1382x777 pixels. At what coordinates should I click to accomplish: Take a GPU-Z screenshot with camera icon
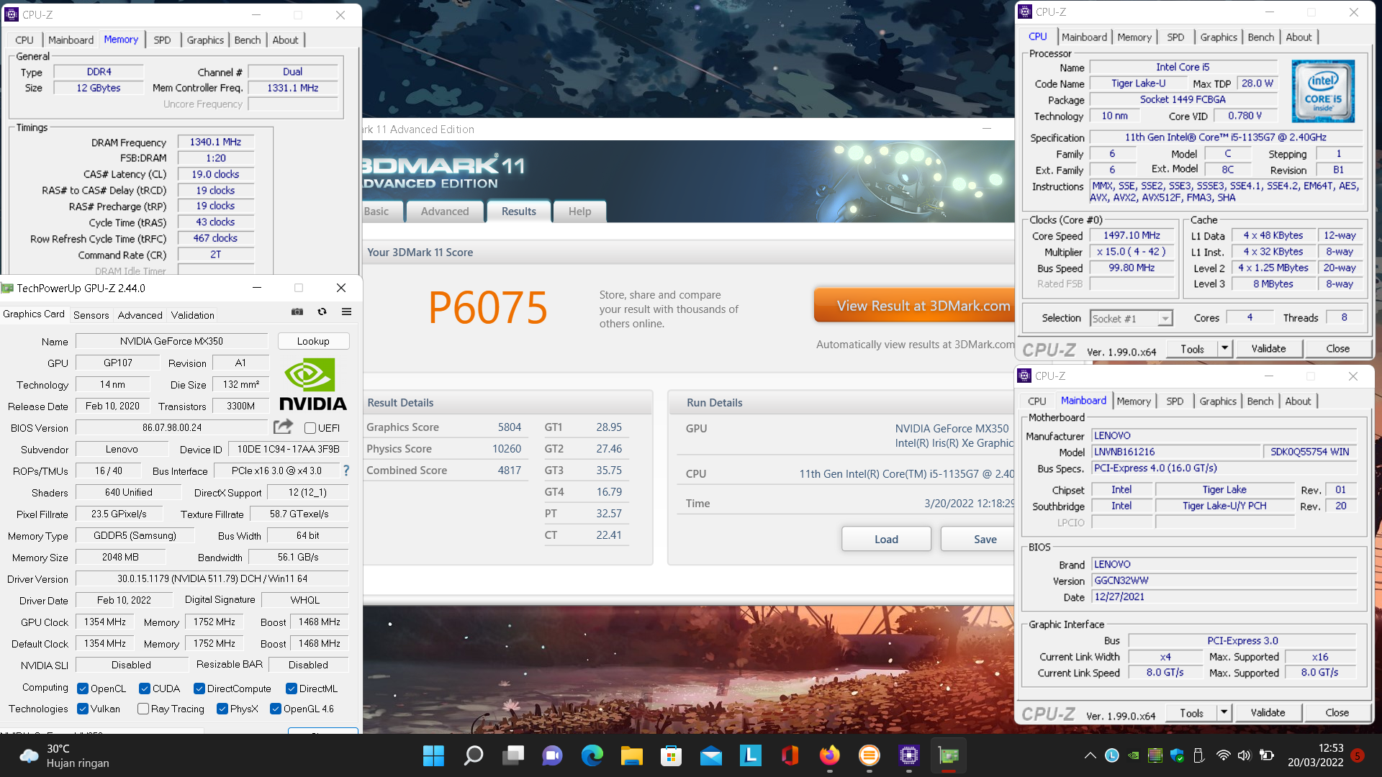(x=297, y=312)
